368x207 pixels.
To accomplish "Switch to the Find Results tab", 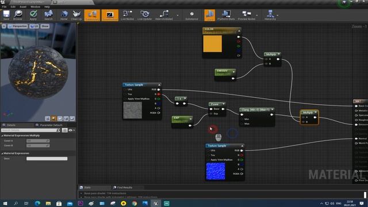I will [x=124, y=187].
